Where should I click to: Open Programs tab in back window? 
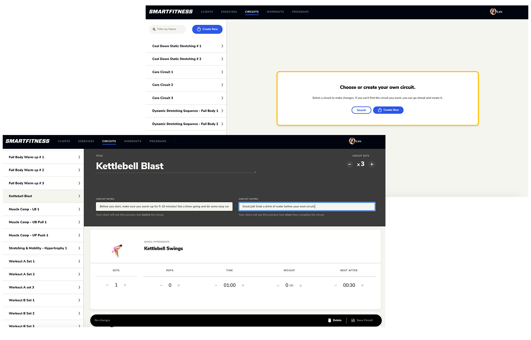[300, 12]
